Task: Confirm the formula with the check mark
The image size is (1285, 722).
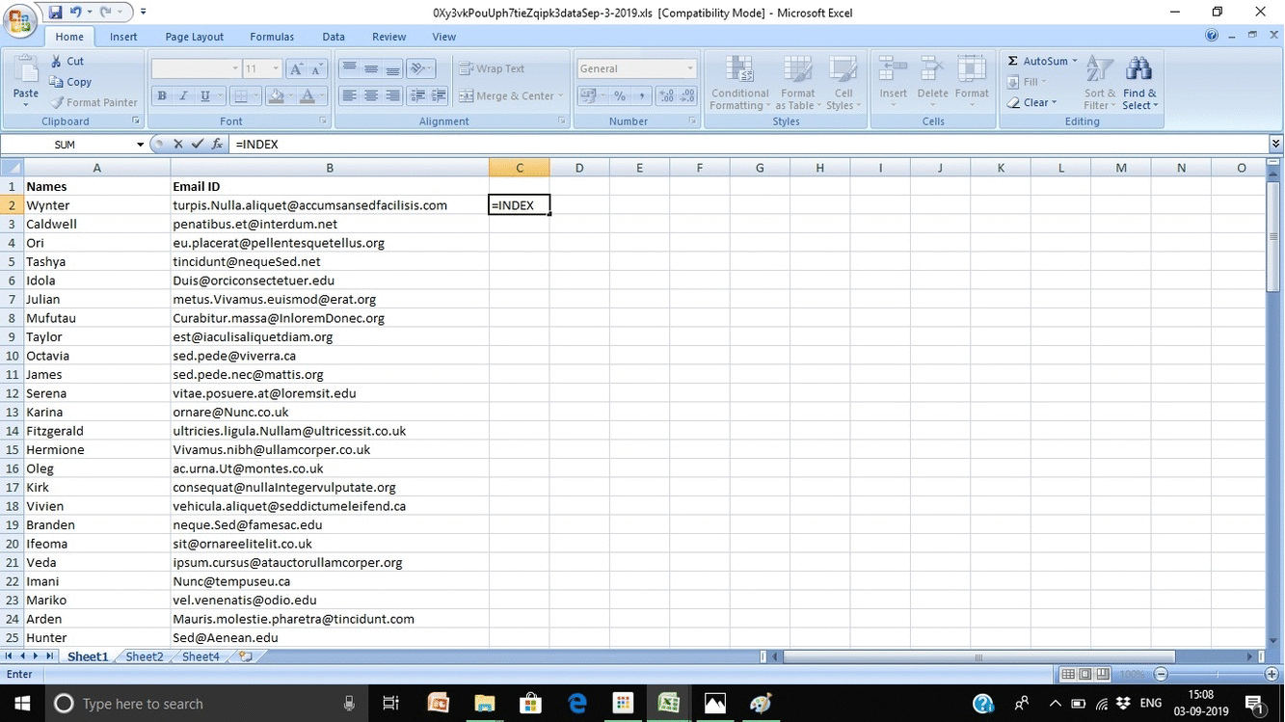Action: click(x=197, y=144)
